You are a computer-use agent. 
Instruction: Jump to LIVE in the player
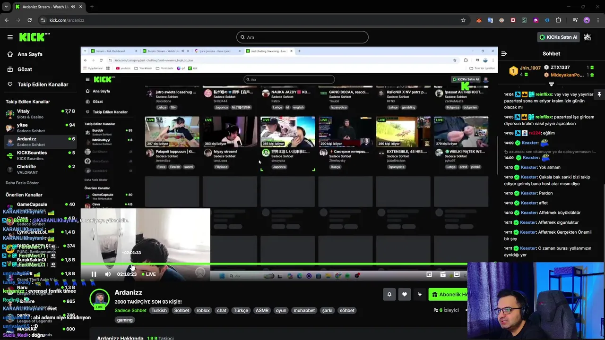coord(149,274)
